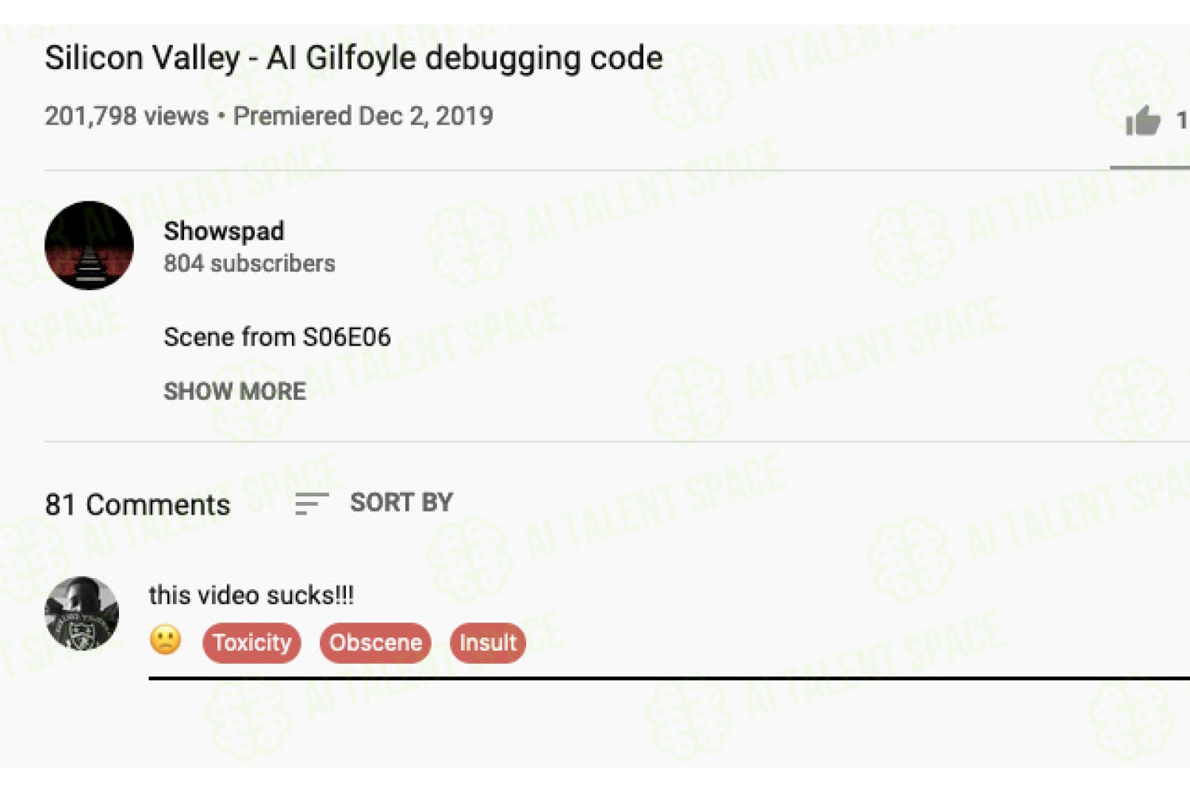Select the Obscene tag

coord(375,642)
